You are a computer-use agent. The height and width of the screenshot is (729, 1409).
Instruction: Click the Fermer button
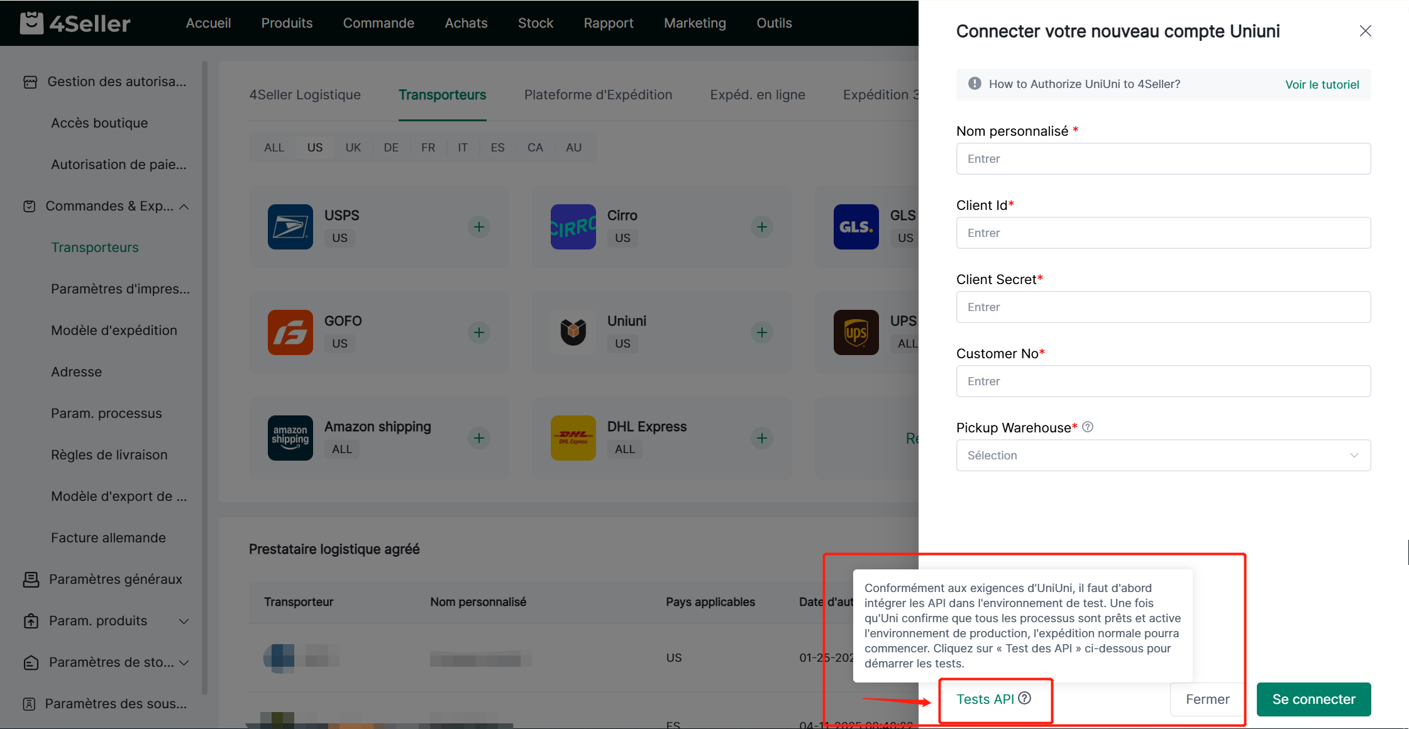[1207, 699]
